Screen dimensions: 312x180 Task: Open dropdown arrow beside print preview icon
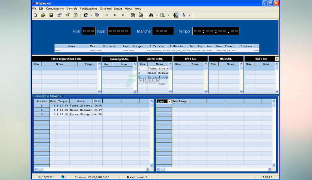[x=168, y=15]
